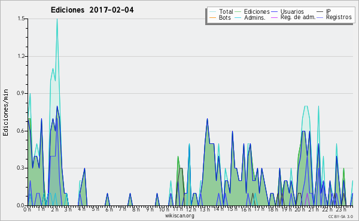Click the wikiscan.org source text

coord(180,216)
